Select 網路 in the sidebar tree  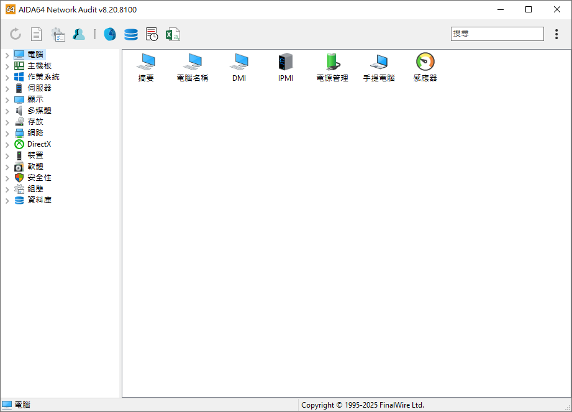35,133
